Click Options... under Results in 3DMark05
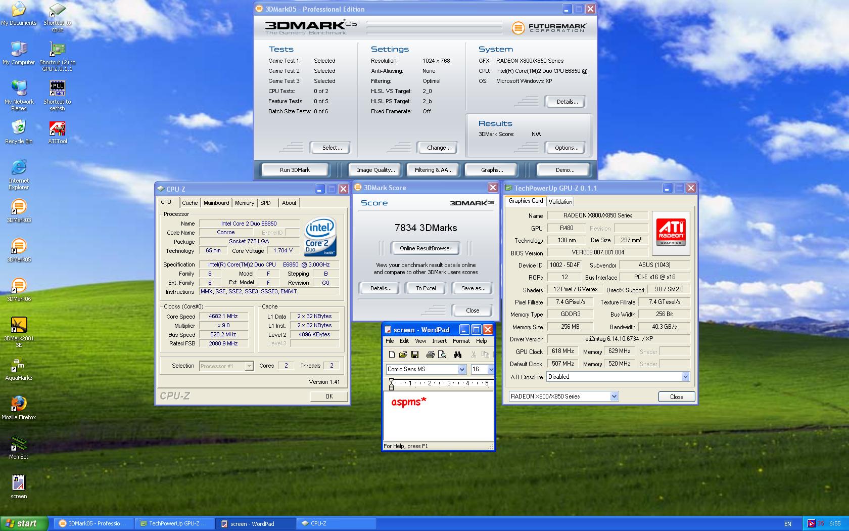This screenshot has height=531, width=849. tap(566, 148)
